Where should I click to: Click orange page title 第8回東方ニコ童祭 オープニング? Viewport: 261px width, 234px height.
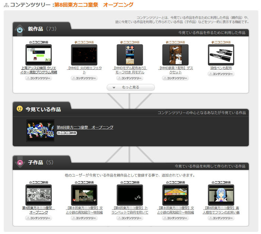tap(94, 4)
